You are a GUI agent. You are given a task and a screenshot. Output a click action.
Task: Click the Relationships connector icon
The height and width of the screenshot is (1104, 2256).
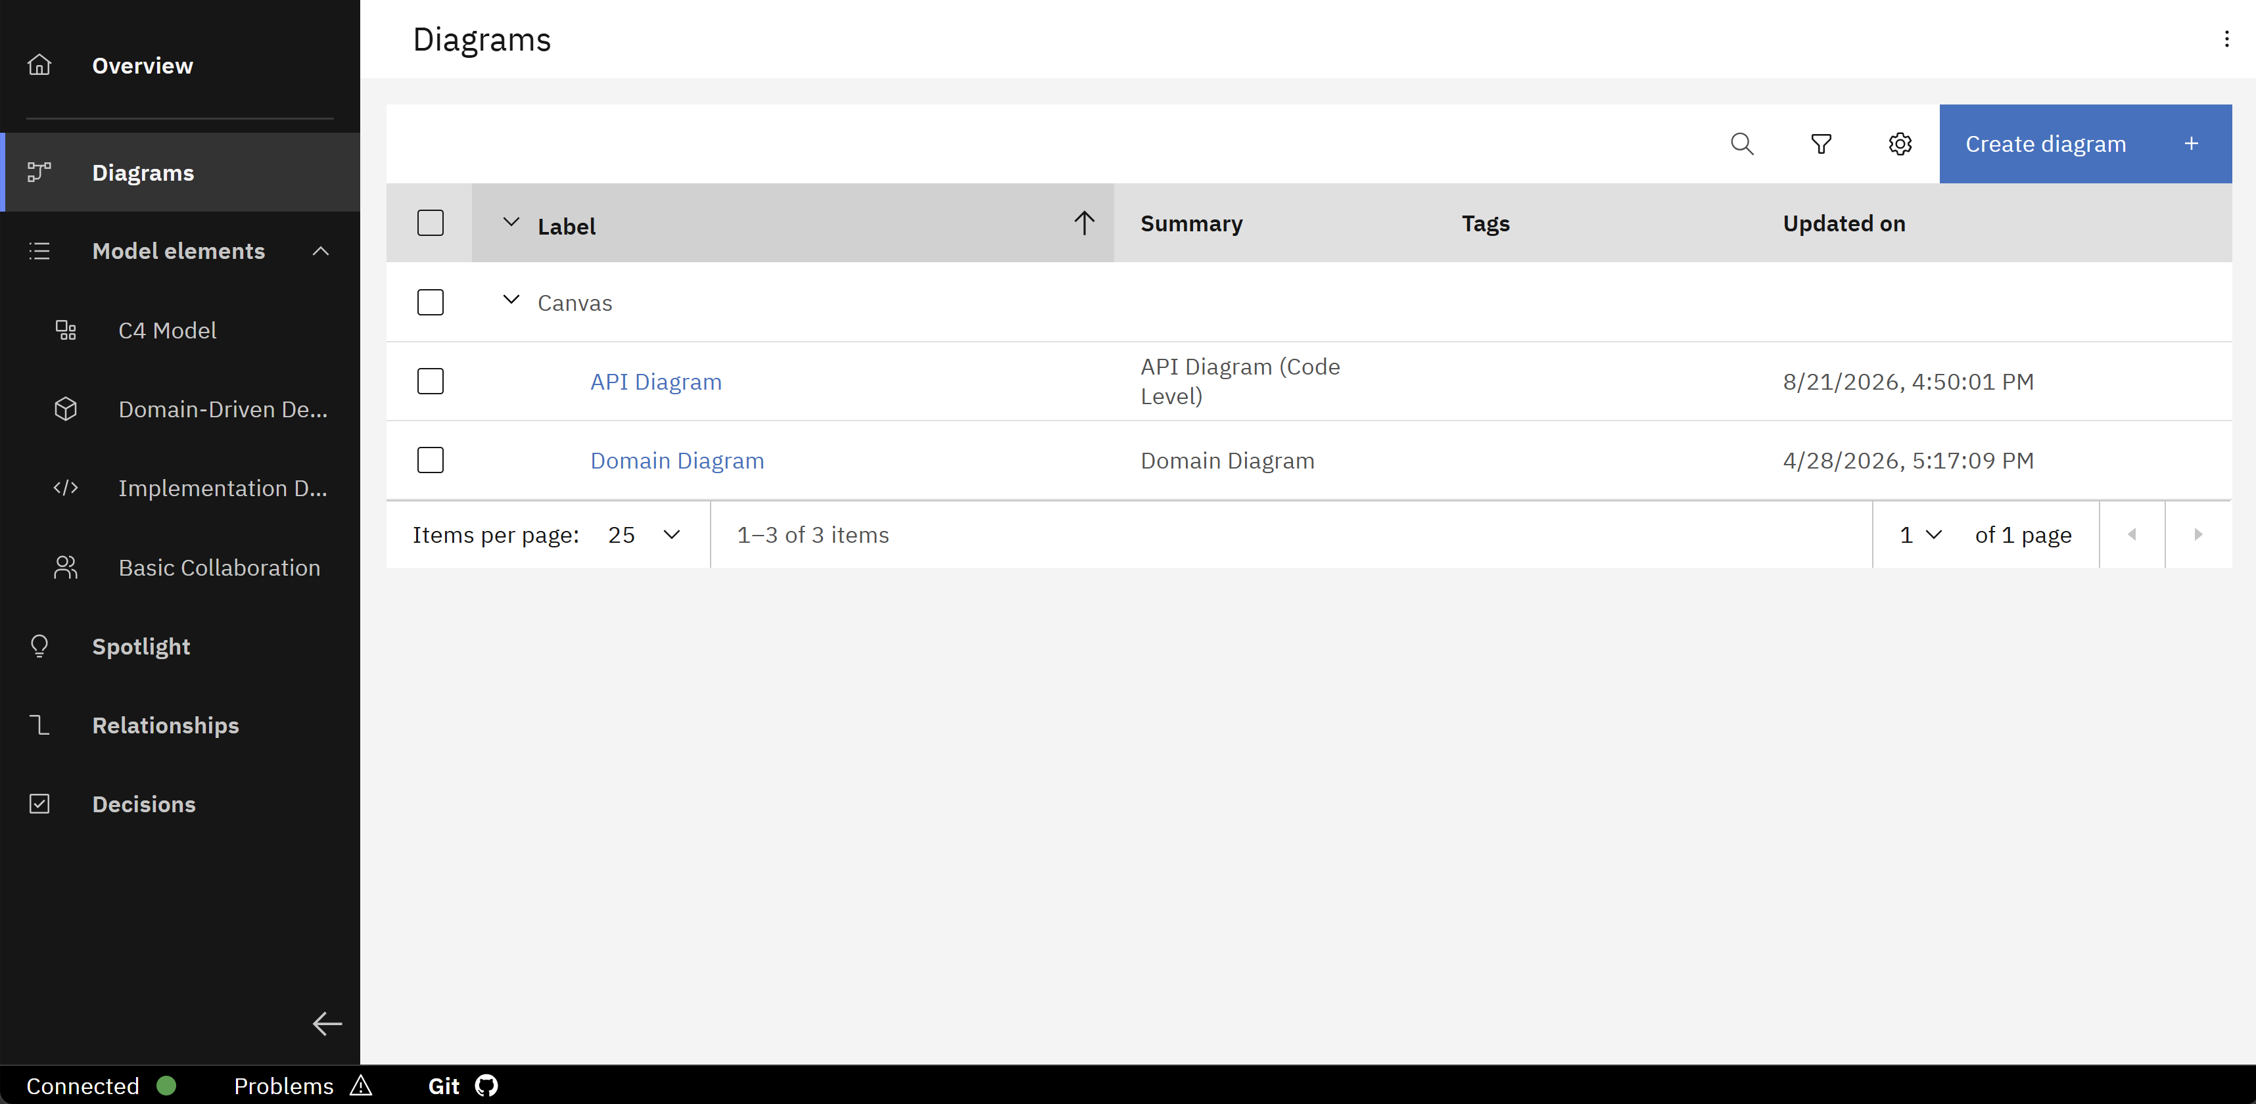tap(39, 725)
